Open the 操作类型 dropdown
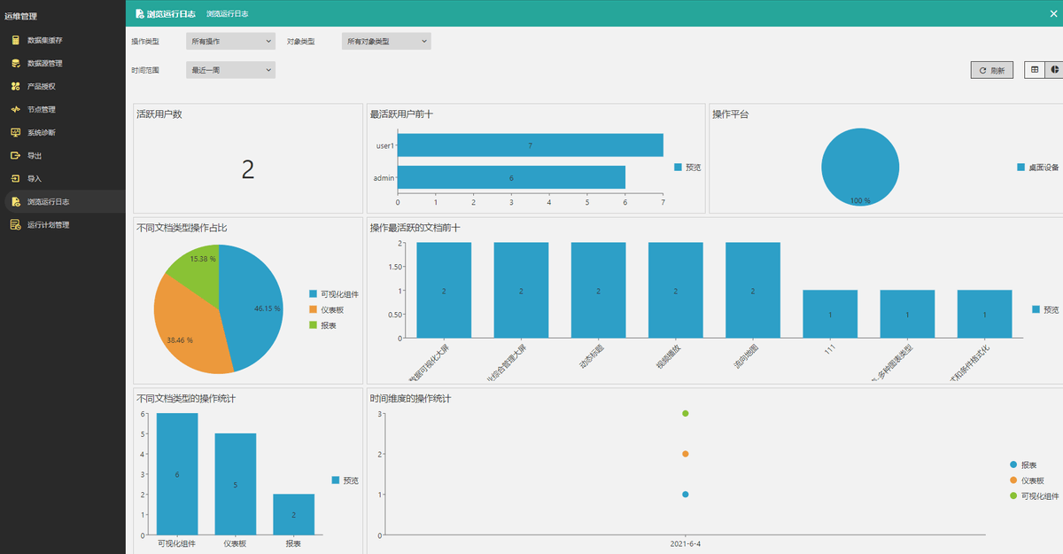The width and height of the screenshot is (1063, 554). coord(231,41)
